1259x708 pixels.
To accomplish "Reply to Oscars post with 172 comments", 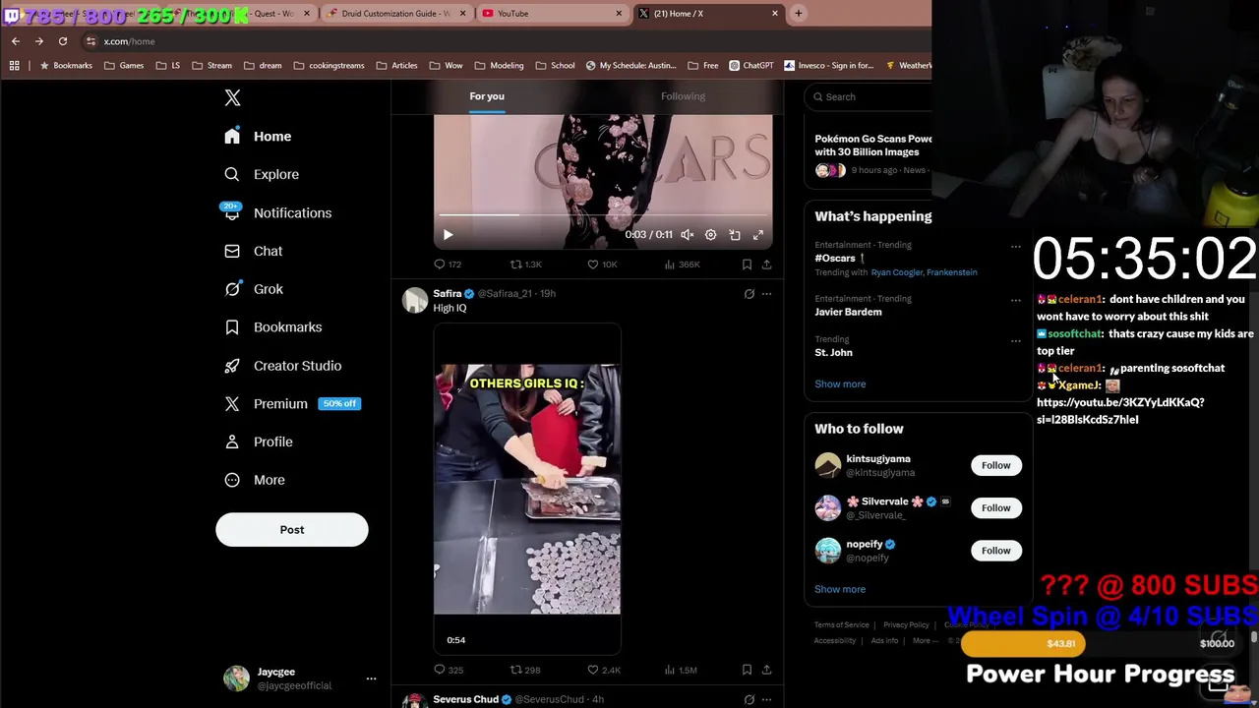I will [x=448, y=265].
